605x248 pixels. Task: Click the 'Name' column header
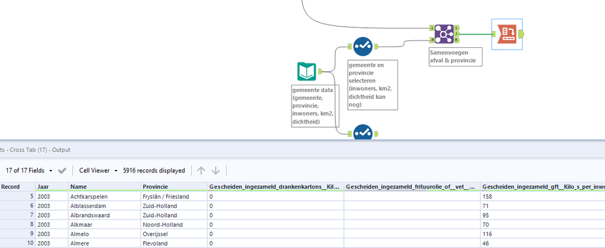(x=104, y=186)
